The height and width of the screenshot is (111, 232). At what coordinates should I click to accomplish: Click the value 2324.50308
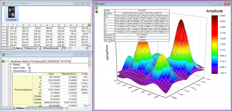pos(51,80)
